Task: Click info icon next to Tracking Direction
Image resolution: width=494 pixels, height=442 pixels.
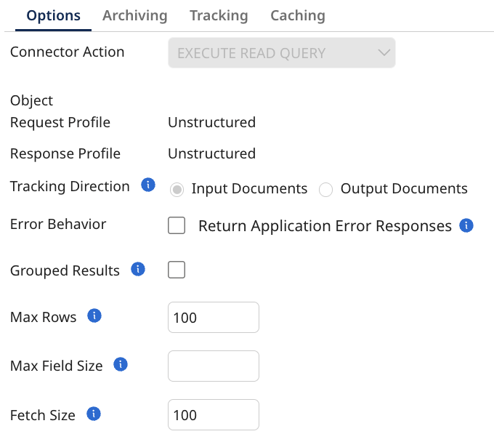Action: [147, 185]
